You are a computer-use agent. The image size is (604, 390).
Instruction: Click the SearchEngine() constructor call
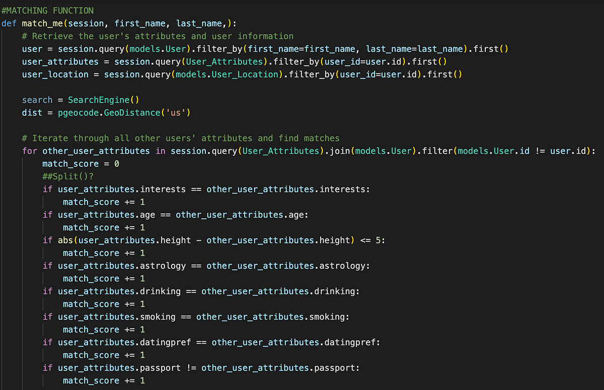pyautogui.click(x=103, y=100)
